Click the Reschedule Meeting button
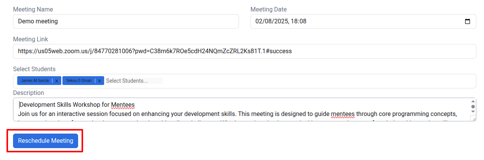484x160 pixels. [x=46, y=141]
